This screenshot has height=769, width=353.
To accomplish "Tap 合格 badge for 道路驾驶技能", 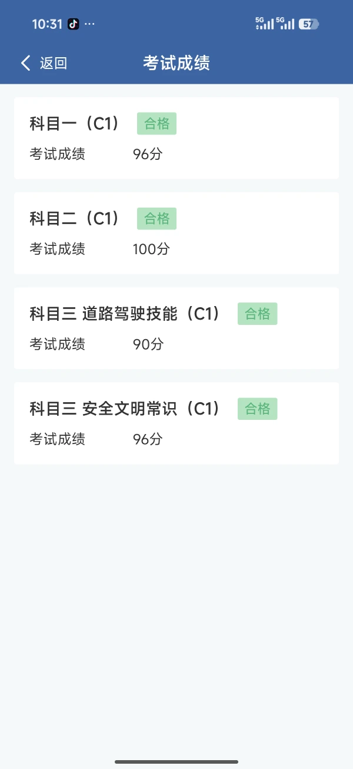I will [257, 314].
